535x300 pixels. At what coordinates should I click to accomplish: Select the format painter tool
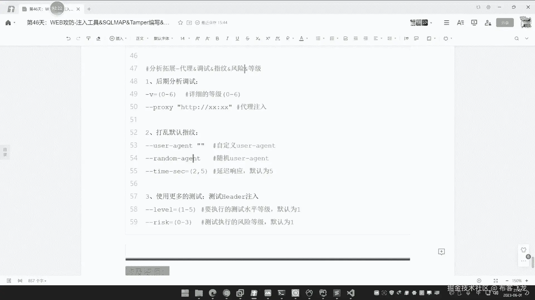point(88,39)
